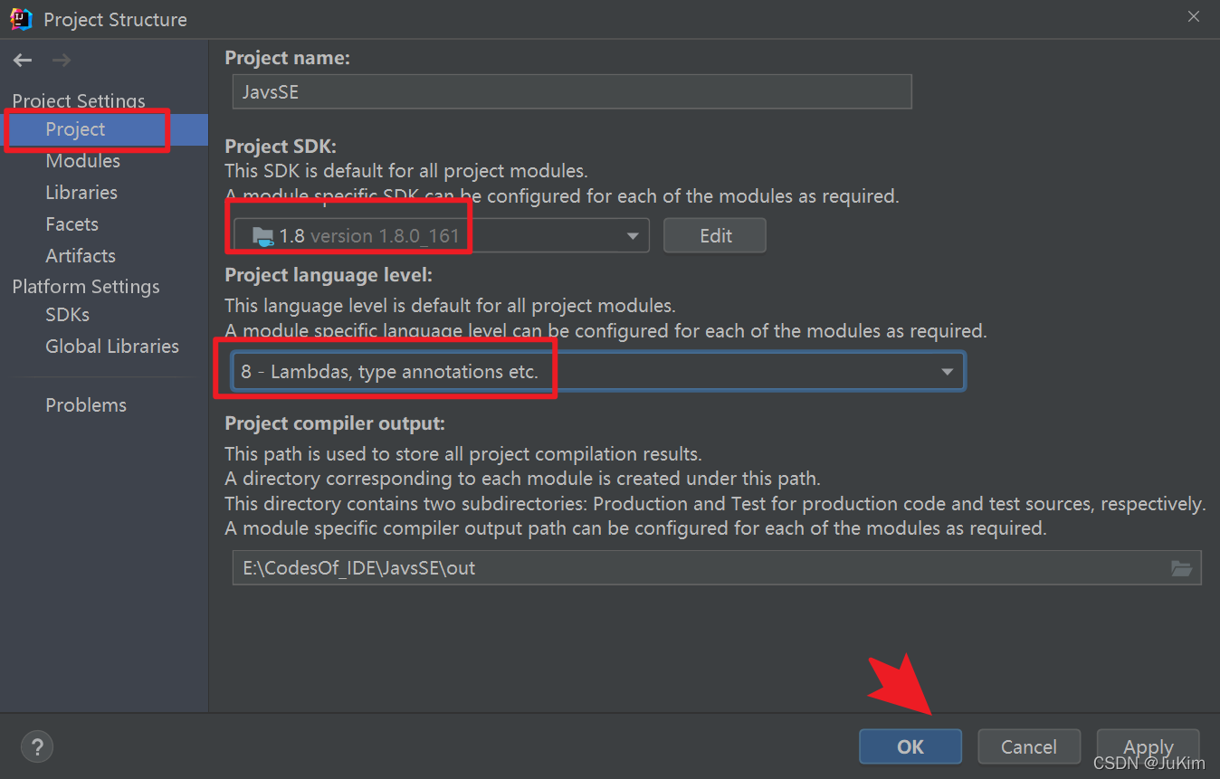Select Libraries in the sidebar
Image resolution: width=1220 pixels, height=779 pixels.
(81, 193)
